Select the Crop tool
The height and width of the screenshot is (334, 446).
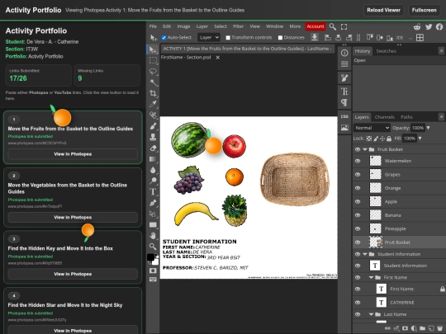point(153,93)
